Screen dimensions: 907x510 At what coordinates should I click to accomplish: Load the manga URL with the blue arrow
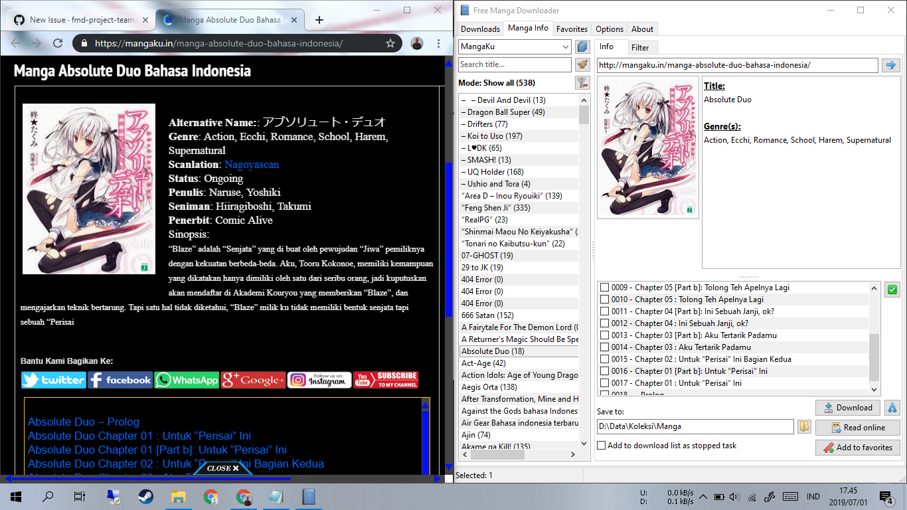click(x=890, y=65)
